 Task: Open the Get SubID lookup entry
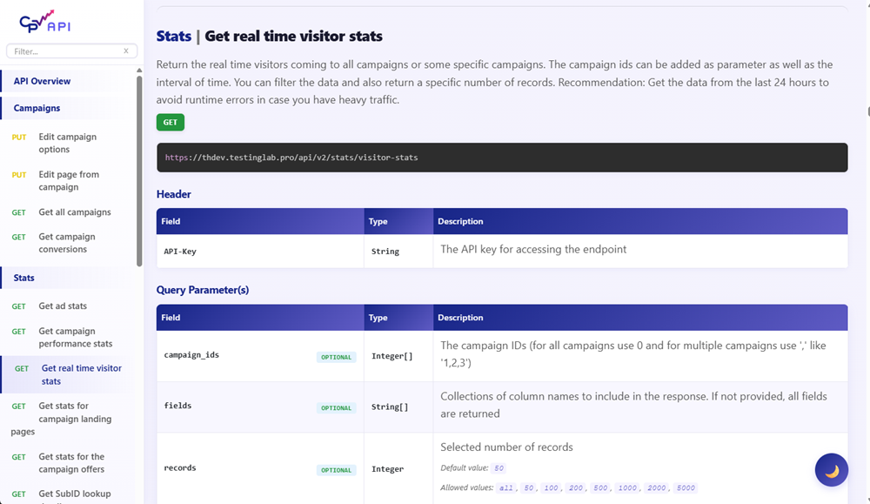tap(74, 494)
